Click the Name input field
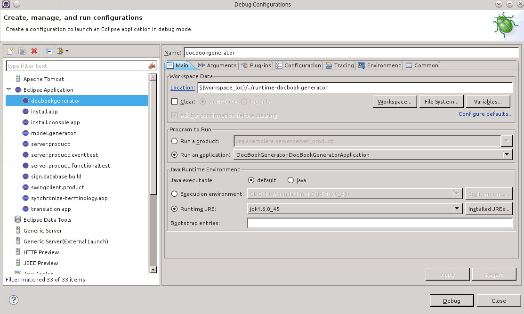 351,52
